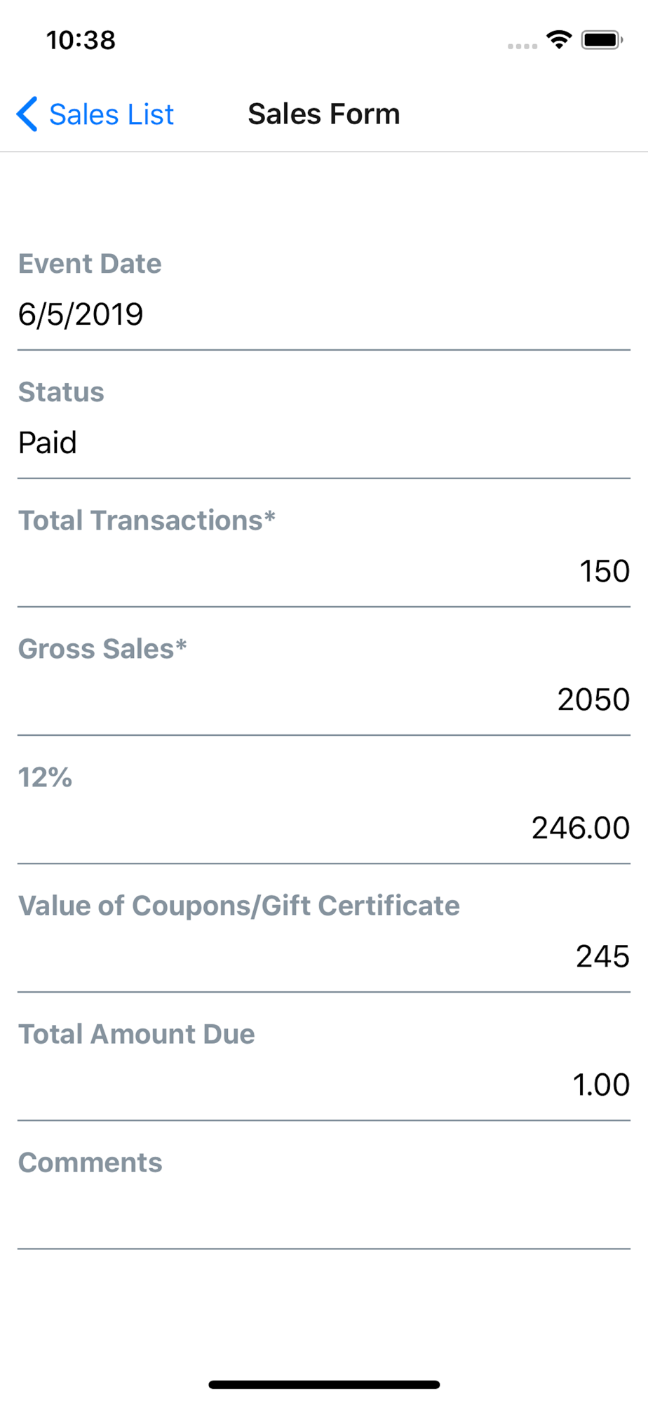
Task: Tap the home indicator bar
Action: [x=324, y=1385]
